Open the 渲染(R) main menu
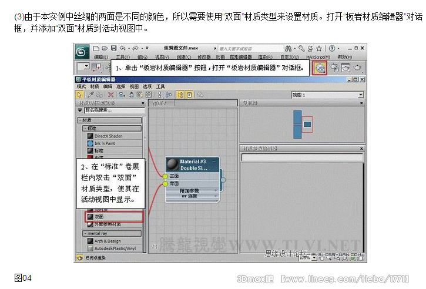 265,57
